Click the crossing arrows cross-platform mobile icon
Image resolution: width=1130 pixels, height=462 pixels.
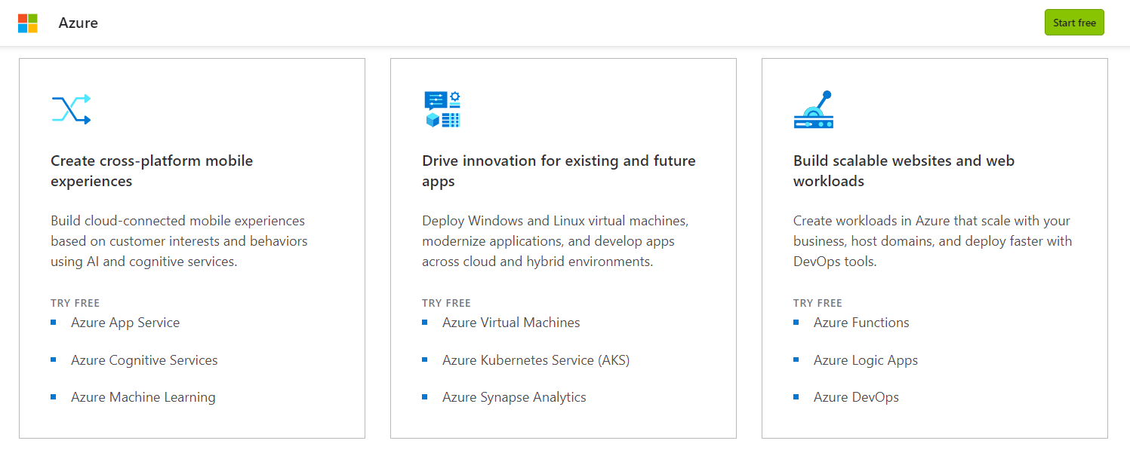[x=71, y=109]
